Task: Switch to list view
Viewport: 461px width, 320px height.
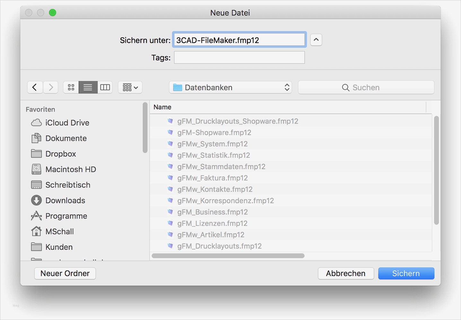Action: [x=88, y=87]
